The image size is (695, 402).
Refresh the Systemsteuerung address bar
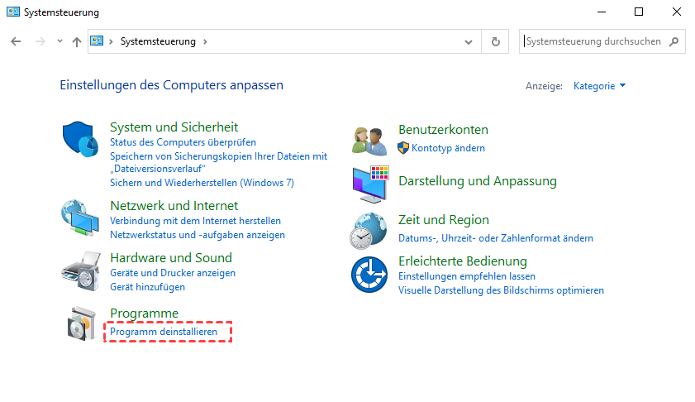(496, 41)
